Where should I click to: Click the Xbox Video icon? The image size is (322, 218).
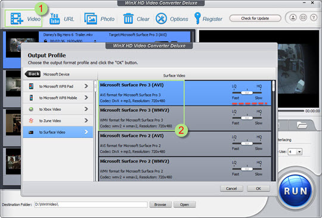(x=31, y=109)
